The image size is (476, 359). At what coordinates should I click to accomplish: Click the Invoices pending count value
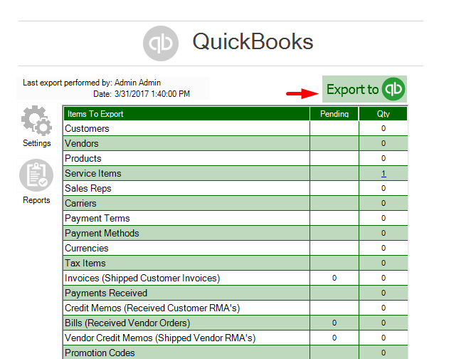(334, 279)
